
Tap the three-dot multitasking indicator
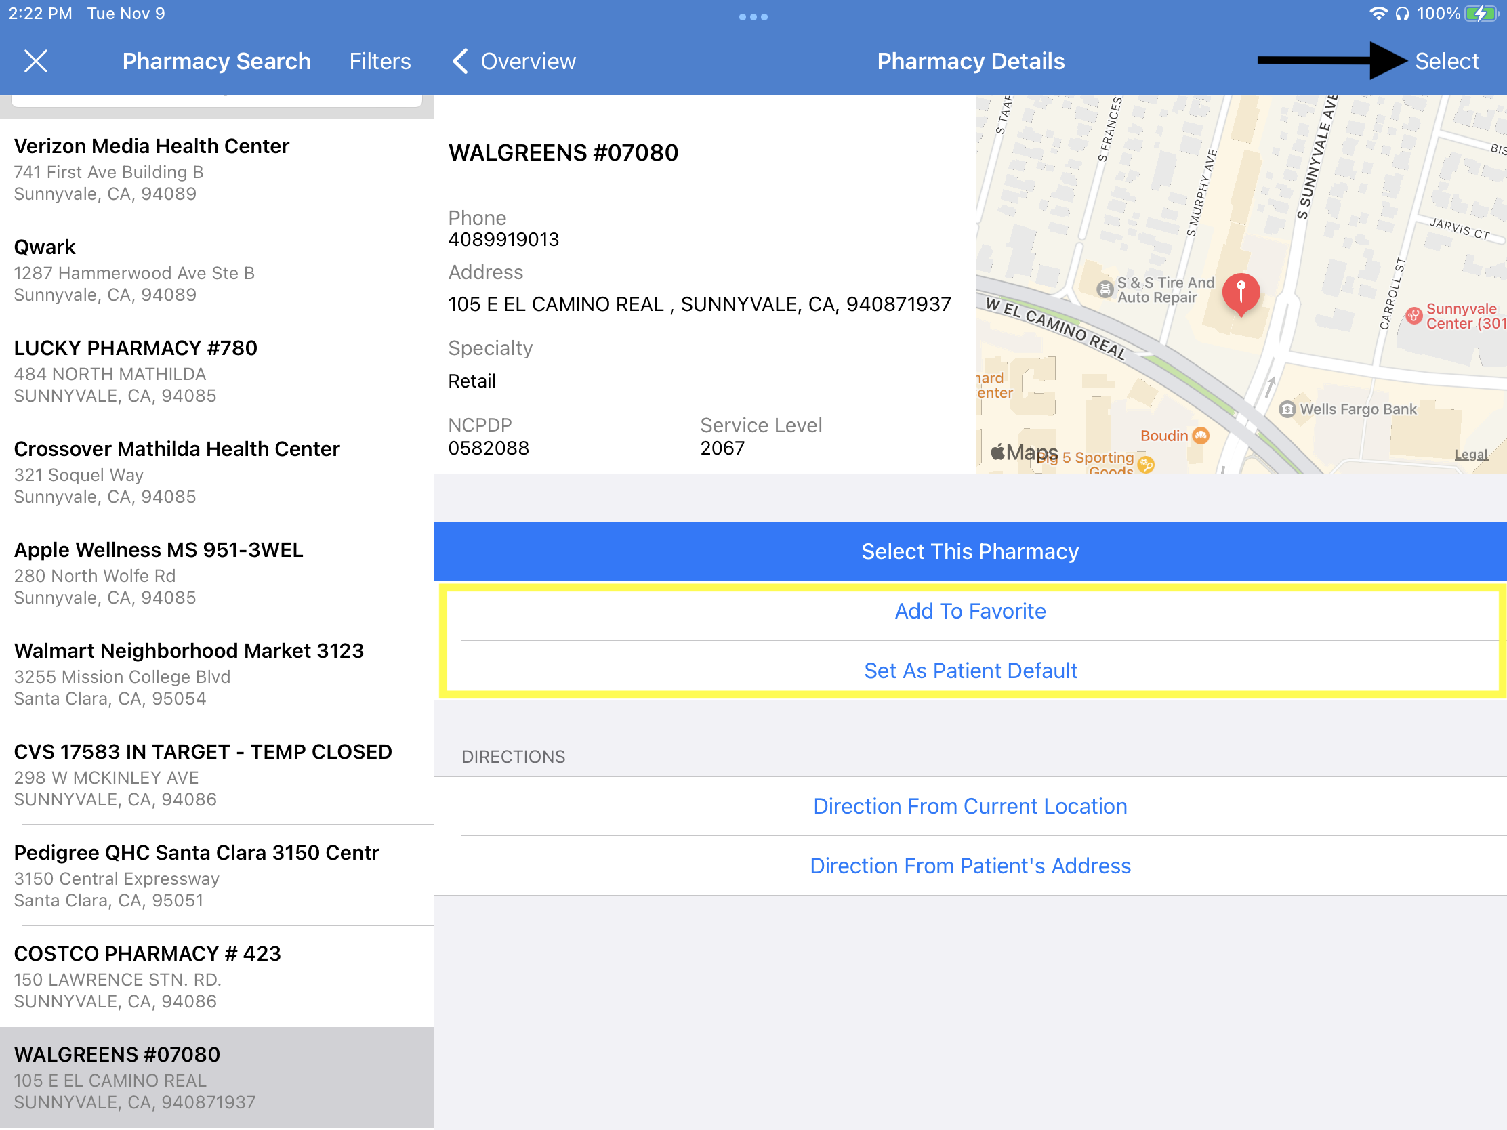[753, 17]
